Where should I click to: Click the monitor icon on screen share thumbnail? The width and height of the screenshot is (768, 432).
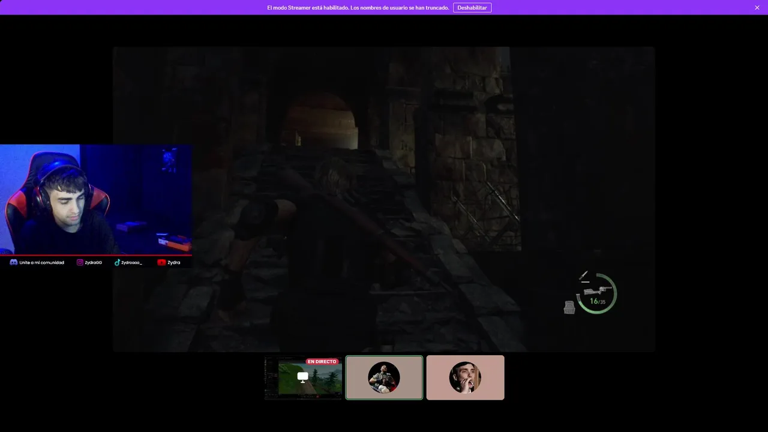[x=303, y=377]
